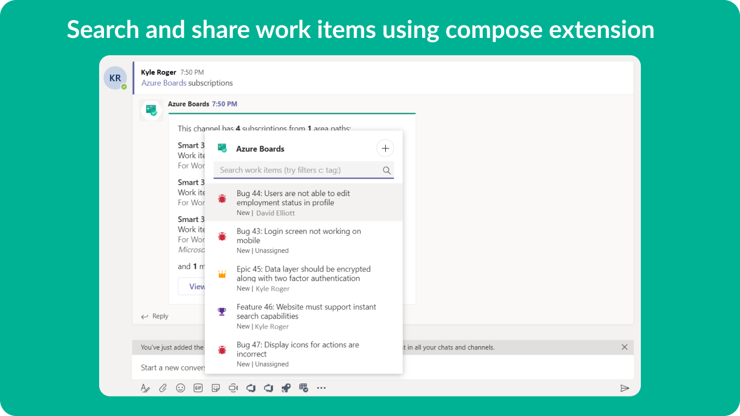Click Kyle Roger assignee on Epic 45

click(x=272, y=289)
